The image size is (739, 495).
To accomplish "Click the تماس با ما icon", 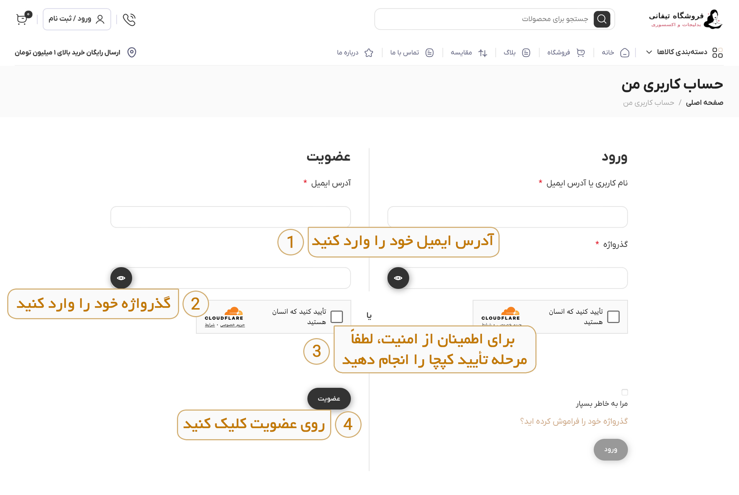I will pos(429,52).
